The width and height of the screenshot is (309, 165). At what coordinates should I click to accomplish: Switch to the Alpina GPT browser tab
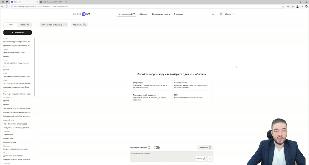tap(24, 2)
